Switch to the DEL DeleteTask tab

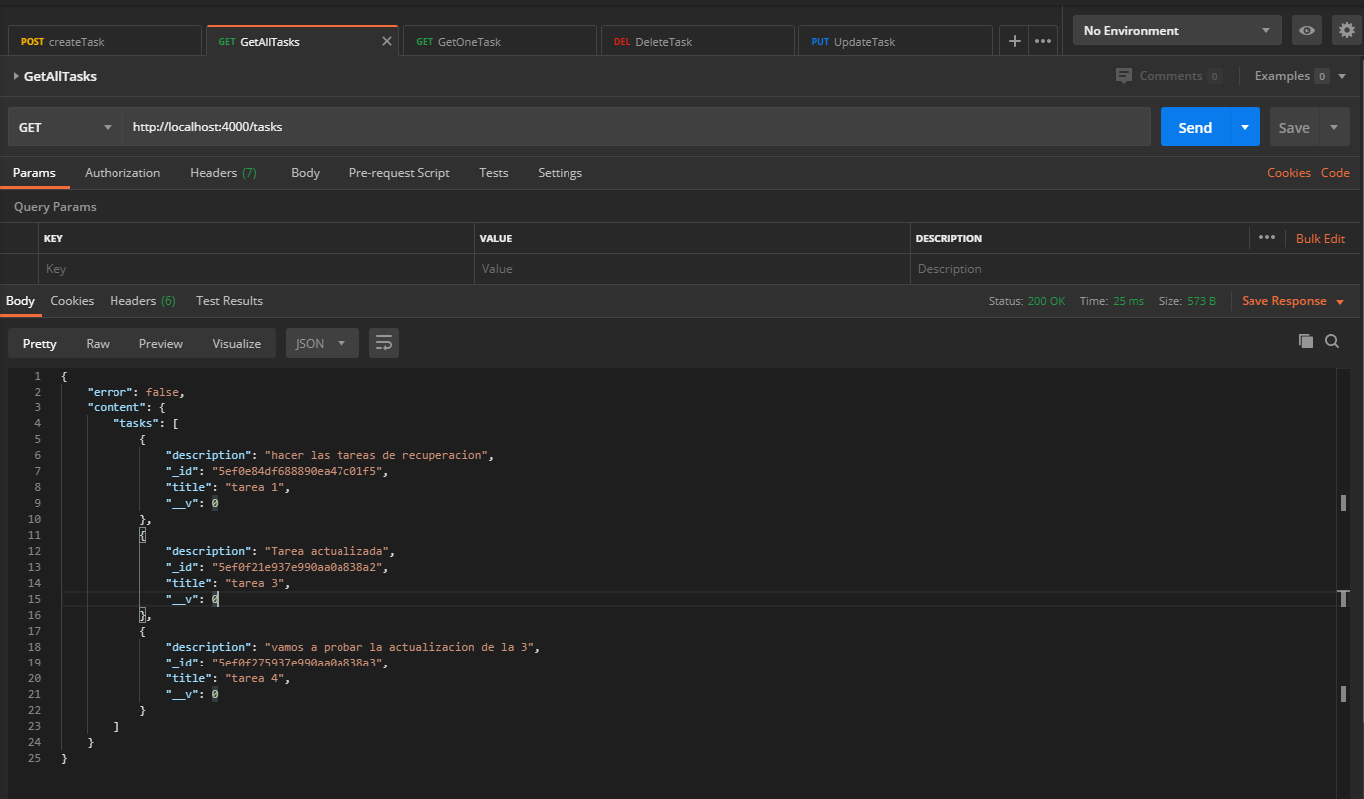[697, 41]
